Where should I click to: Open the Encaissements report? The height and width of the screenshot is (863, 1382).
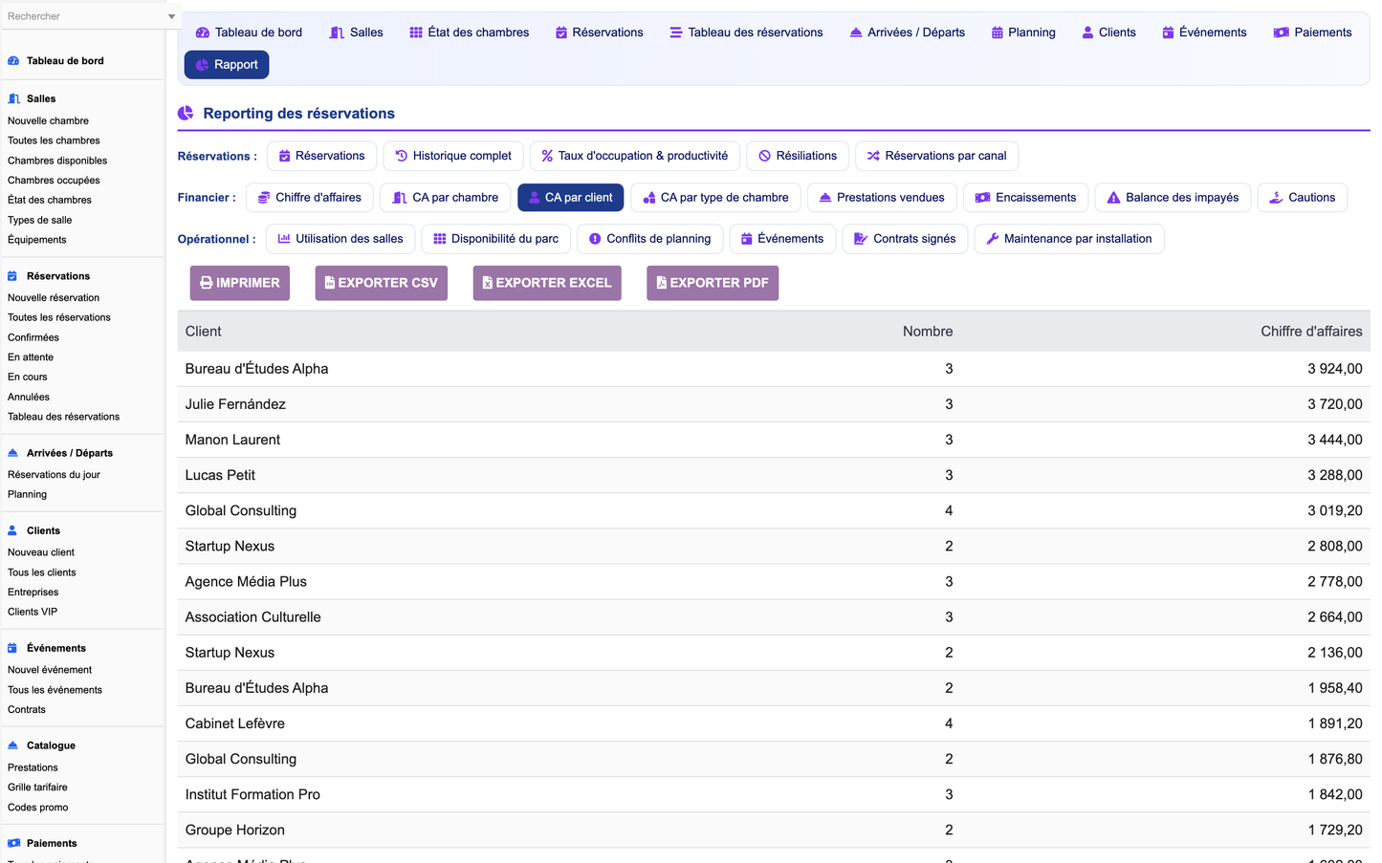tap(1025, 198)
